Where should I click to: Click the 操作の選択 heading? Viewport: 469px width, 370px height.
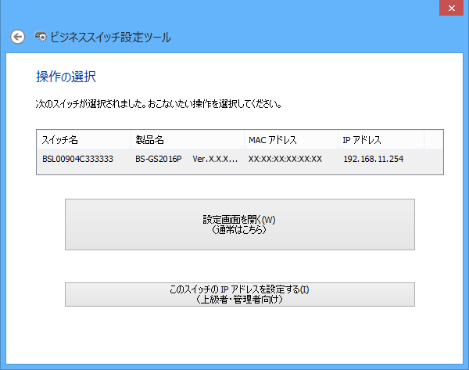(x=66, y=77)
